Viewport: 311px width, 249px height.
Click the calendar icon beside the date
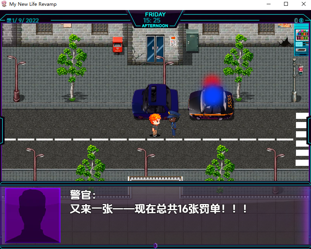pyautogui.click(x=9, y=20)
